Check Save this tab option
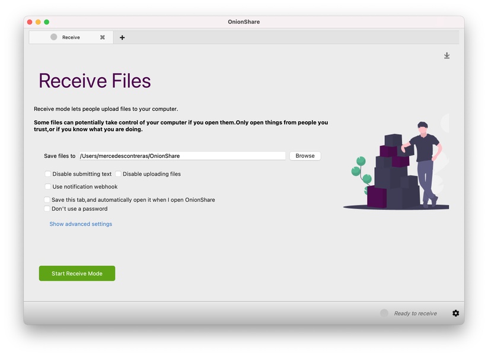The width and height of the screenshot is (488, 356). pos(47,199)
